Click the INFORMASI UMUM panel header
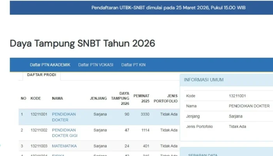 226,80
